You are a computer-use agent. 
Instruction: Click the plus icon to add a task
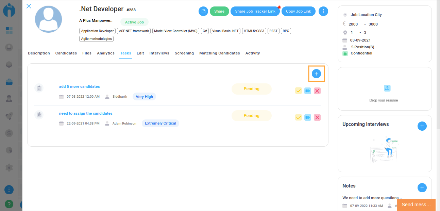point(316,74)
